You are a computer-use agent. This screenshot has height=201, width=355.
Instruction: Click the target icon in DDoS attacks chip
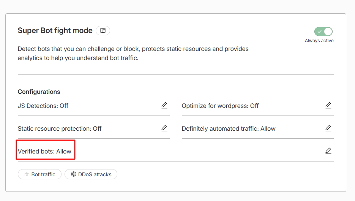[74, 174]
